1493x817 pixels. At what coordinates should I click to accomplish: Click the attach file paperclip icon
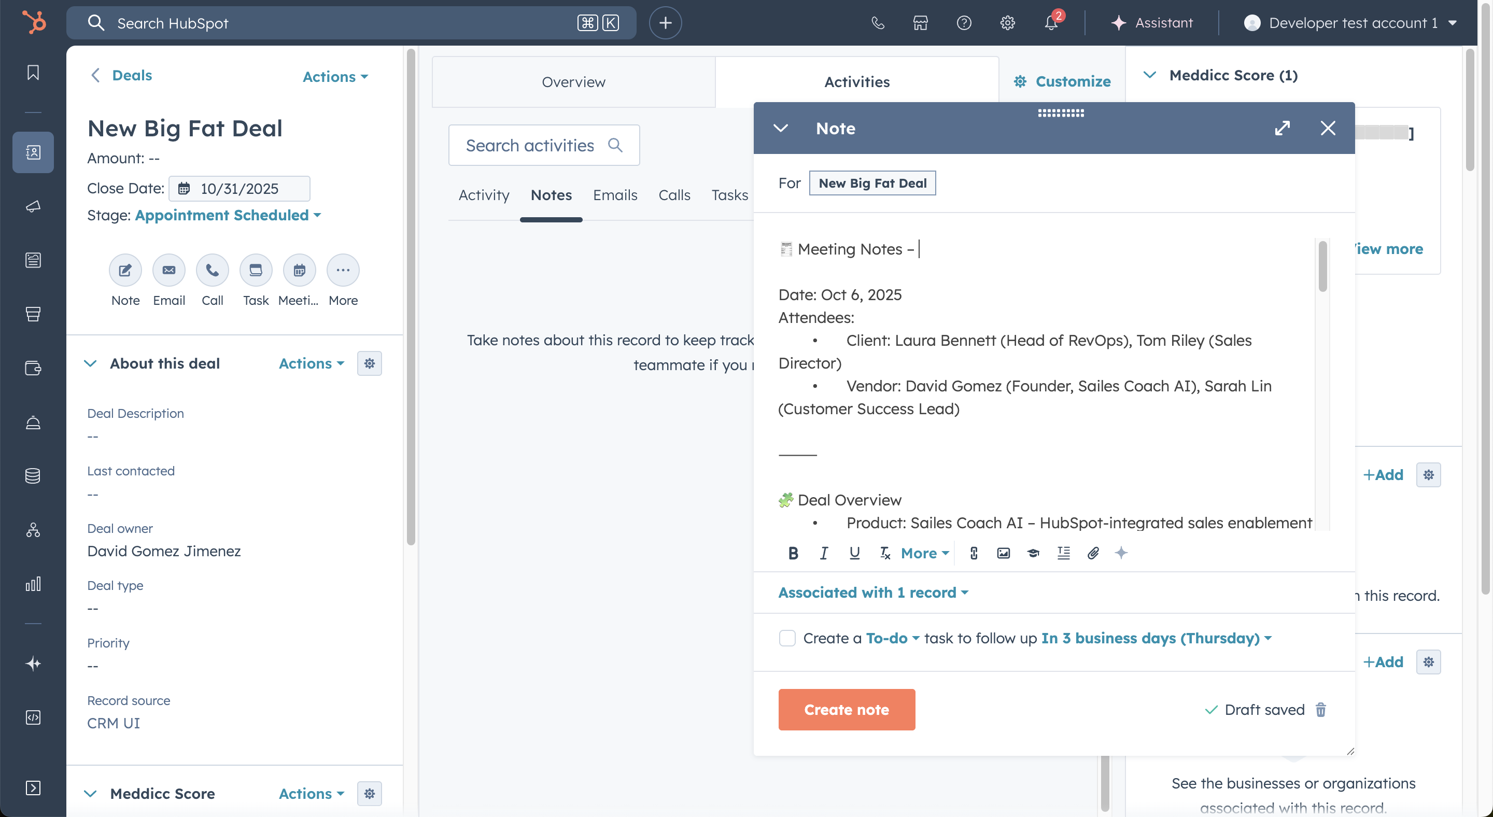[x=1092, y=553]
